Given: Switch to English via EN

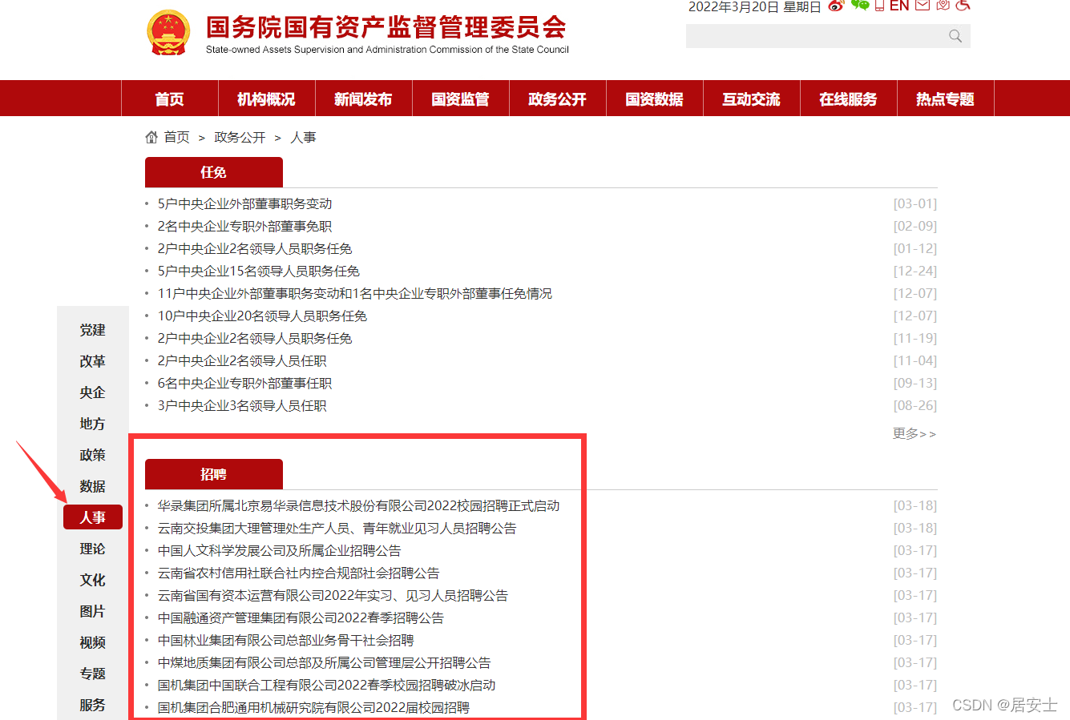Looking at the screenshot, I should pos(899,6).
